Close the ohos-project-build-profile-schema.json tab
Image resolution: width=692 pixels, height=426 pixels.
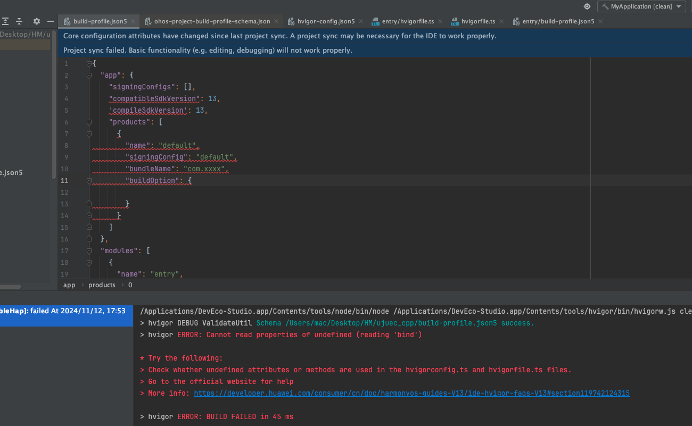[276, 21]
